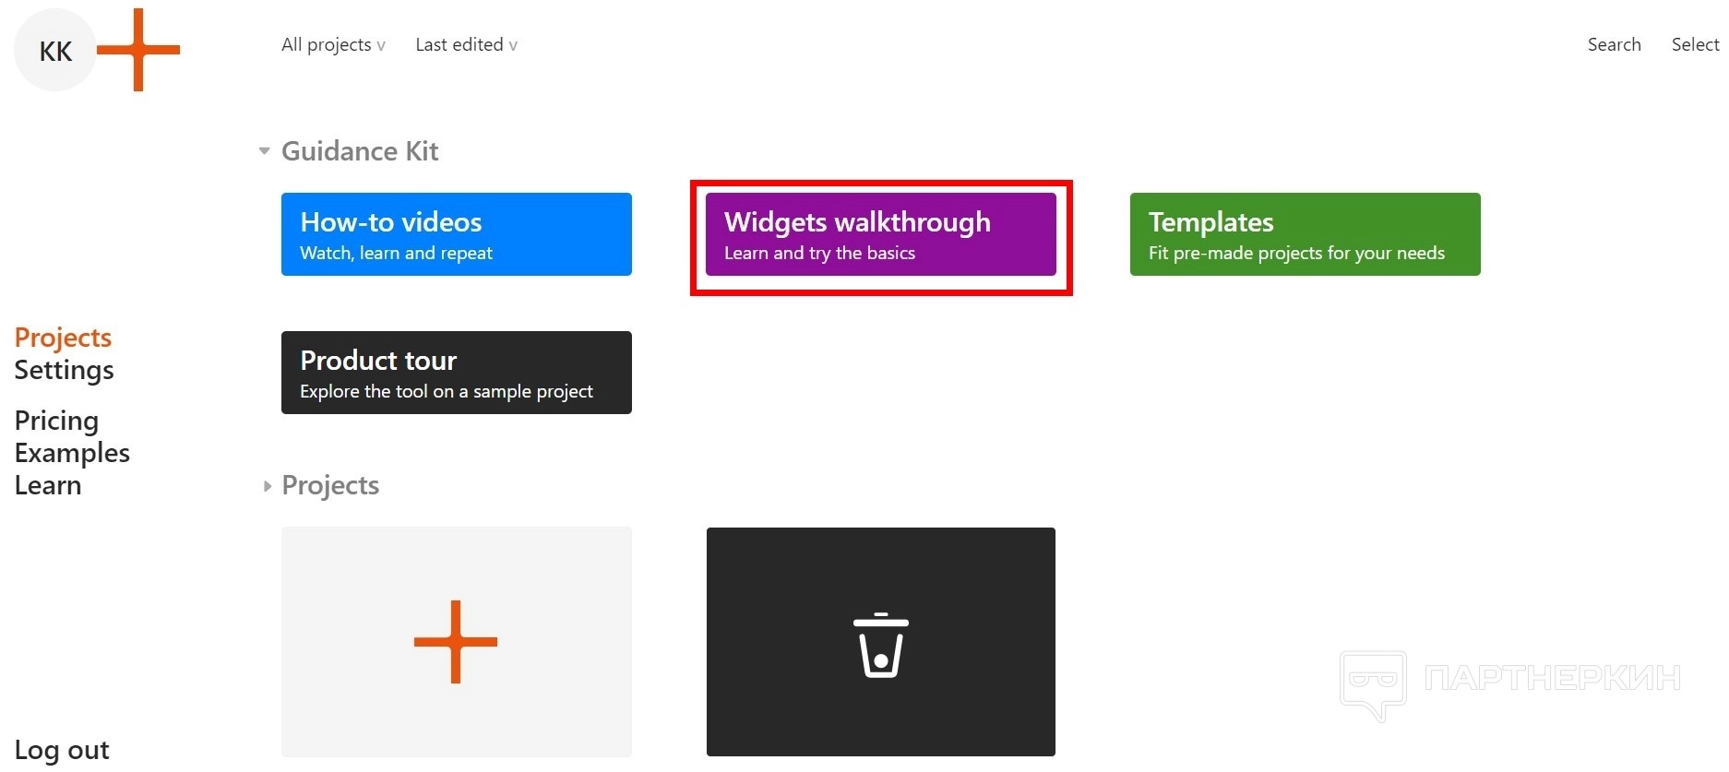The image size is (1729, 772).
Task: Open the Widgets walkthrough card
Action: (x=880, y=234)
